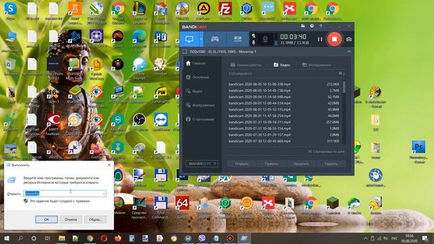434x244 pixels.
Task: Click Обзор browse button in Run dialog
Action: pyautogui.click(x=95, y=220)
